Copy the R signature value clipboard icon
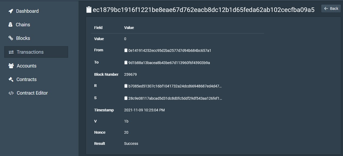Viewport: 343px width, 156px height. tap(126, 86)
